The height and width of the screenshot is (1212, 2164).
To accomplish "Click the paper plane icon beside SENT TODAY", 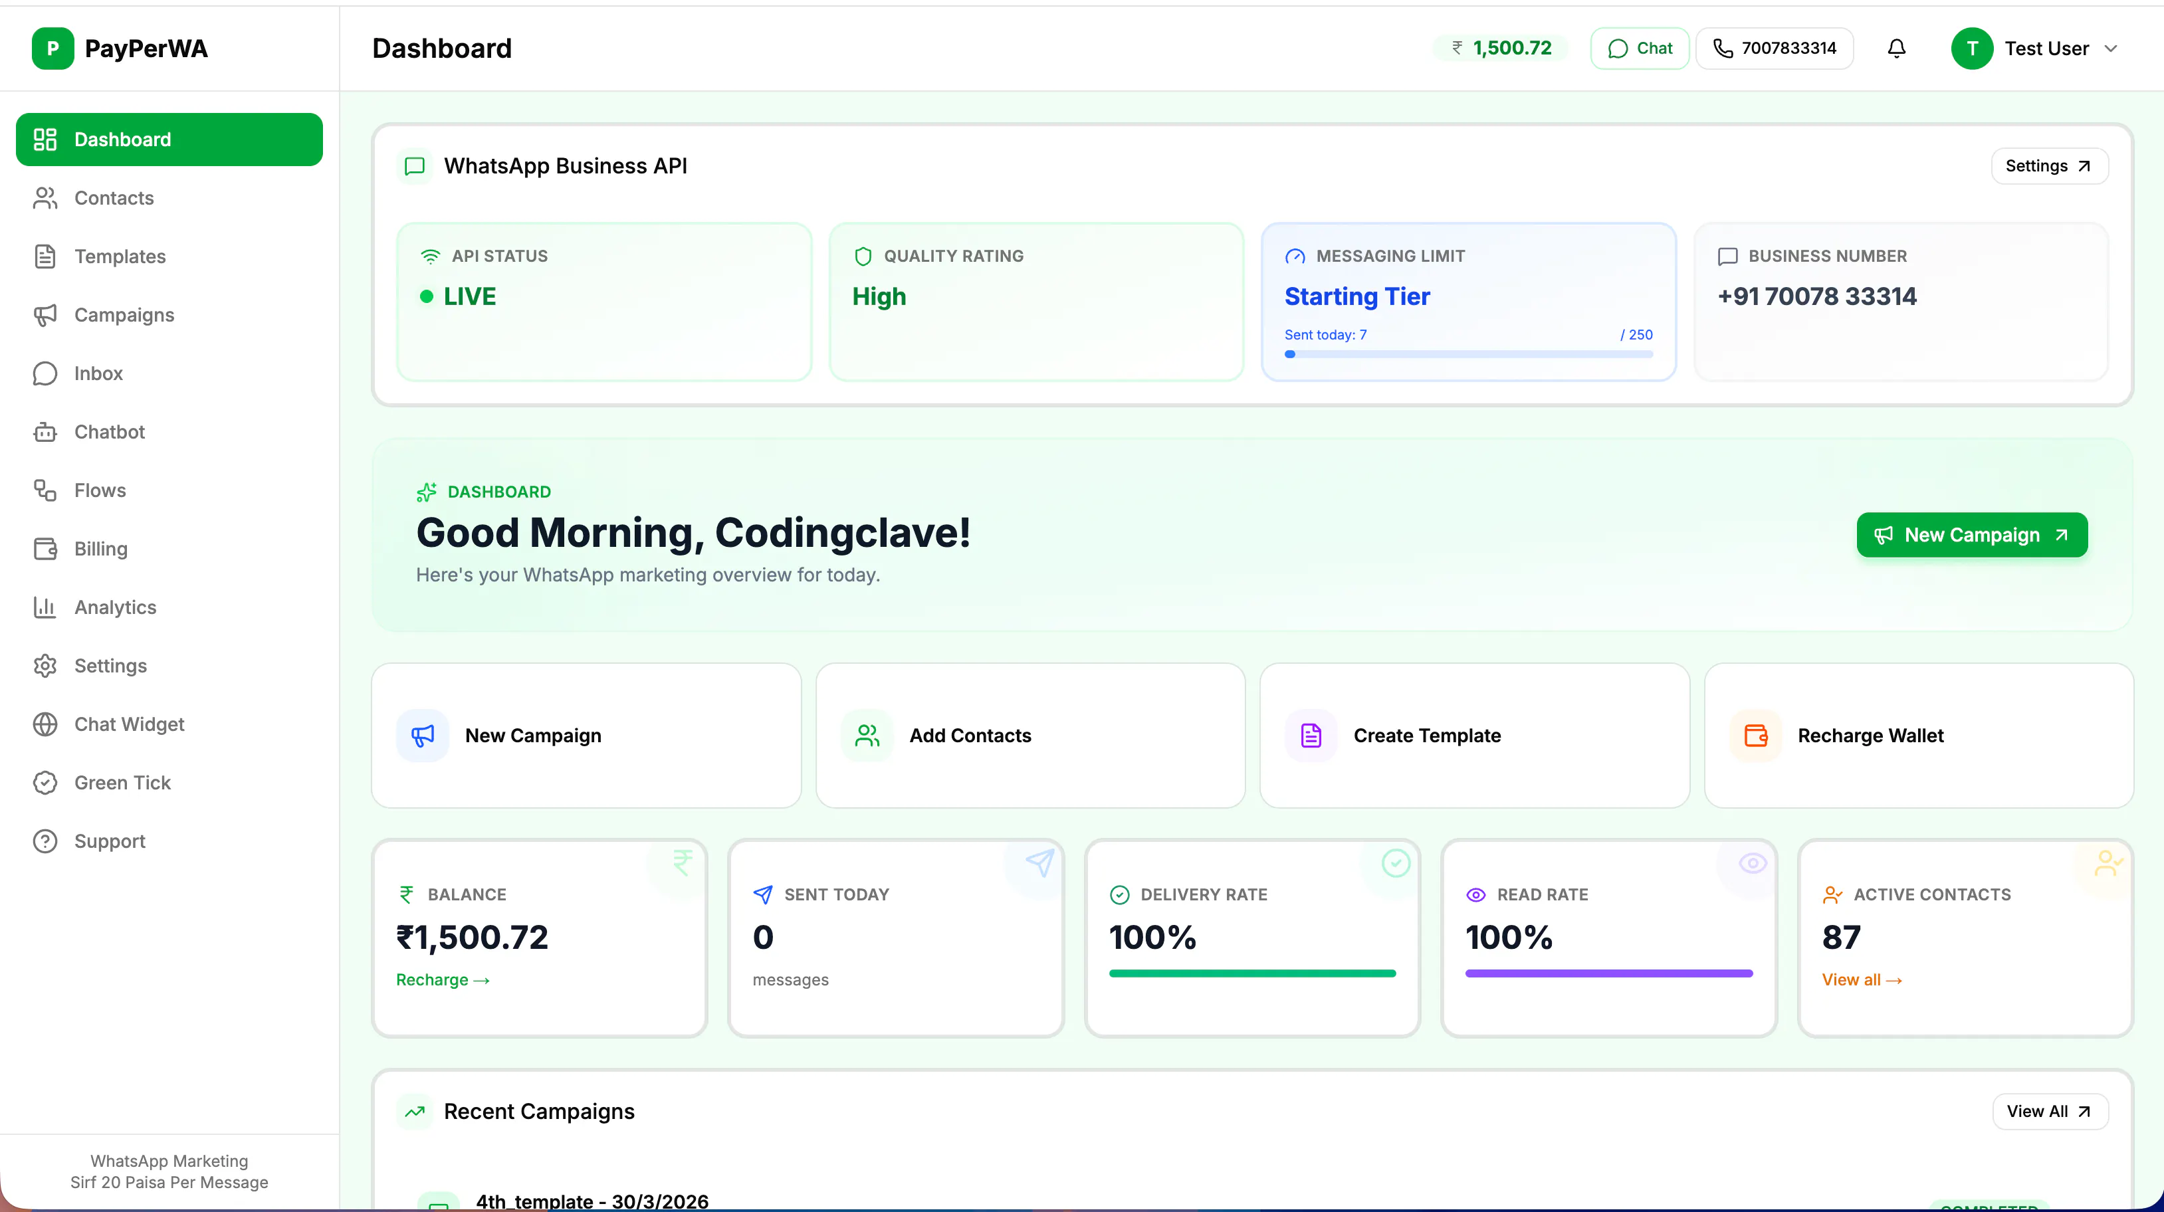I will [x=763, y=894].
